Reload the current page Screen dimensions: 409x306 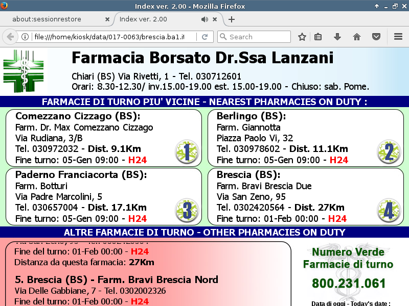coord(204,37)
